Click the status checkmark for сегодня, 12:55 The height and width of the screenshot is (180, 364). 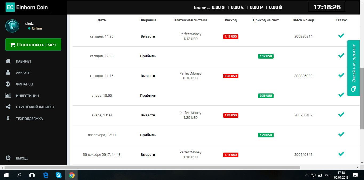(341, 55)
